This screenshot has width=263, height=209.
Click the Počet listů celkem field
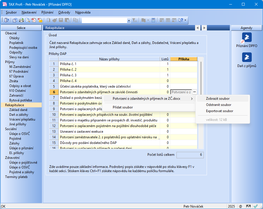tap(190, 155)
